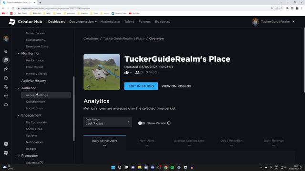
Task: Show hidden system tray icons
Action: click(x=261, y=168)
